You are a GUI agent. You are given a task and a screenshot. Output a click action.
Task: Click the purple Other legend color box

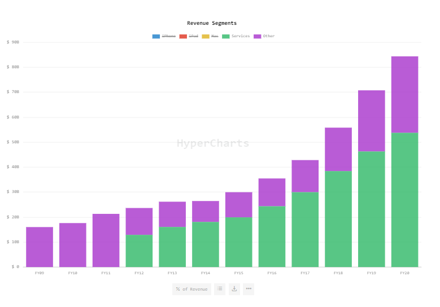click(258, 36)
